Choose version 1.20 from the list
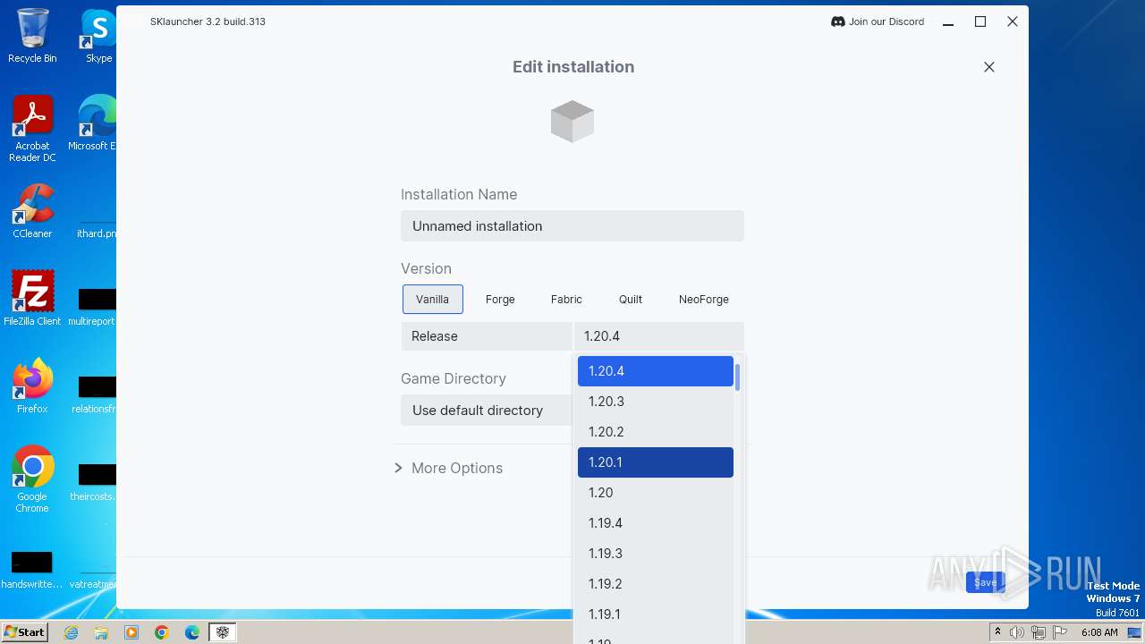 tap(656, 493)
